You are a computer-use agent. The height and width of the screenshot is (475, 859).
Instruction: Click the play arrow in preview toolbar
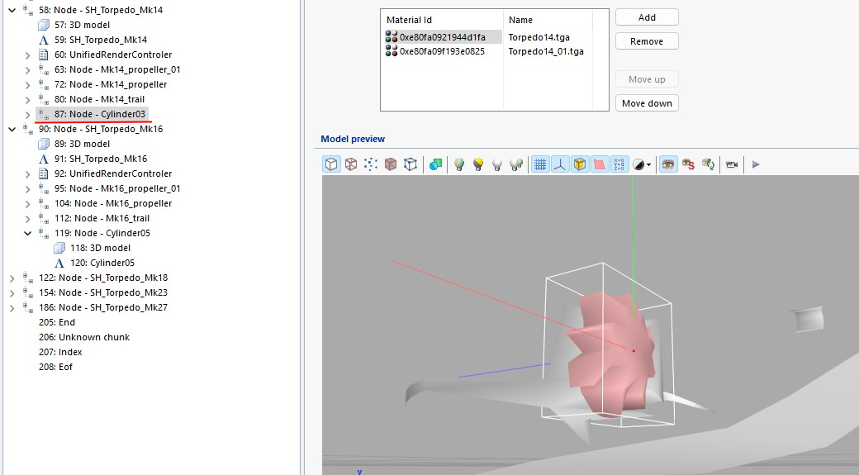coord(755,164)
